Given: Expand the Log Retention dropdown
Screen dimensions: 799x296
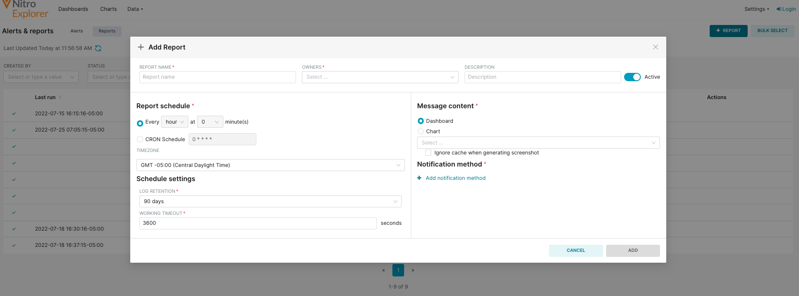Looking at the screenshot, I should click(270, 201).
